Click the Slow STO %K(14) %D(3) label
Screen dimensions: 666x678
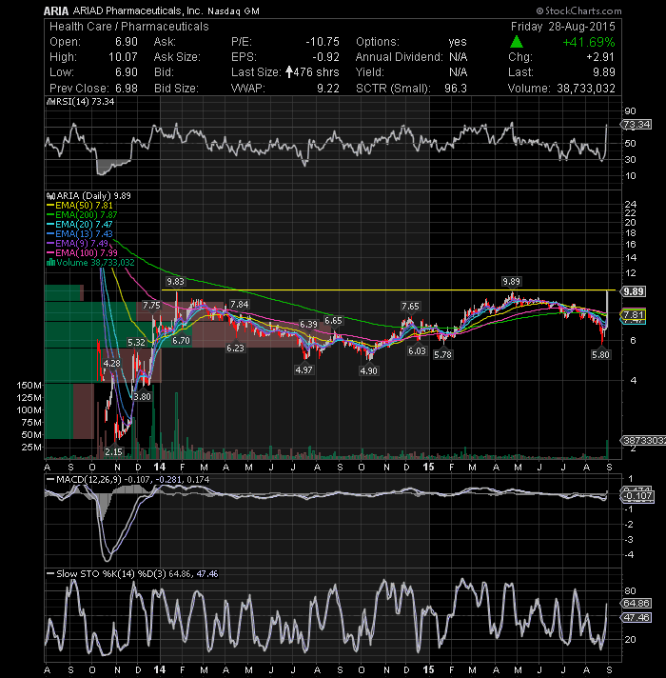111,574
